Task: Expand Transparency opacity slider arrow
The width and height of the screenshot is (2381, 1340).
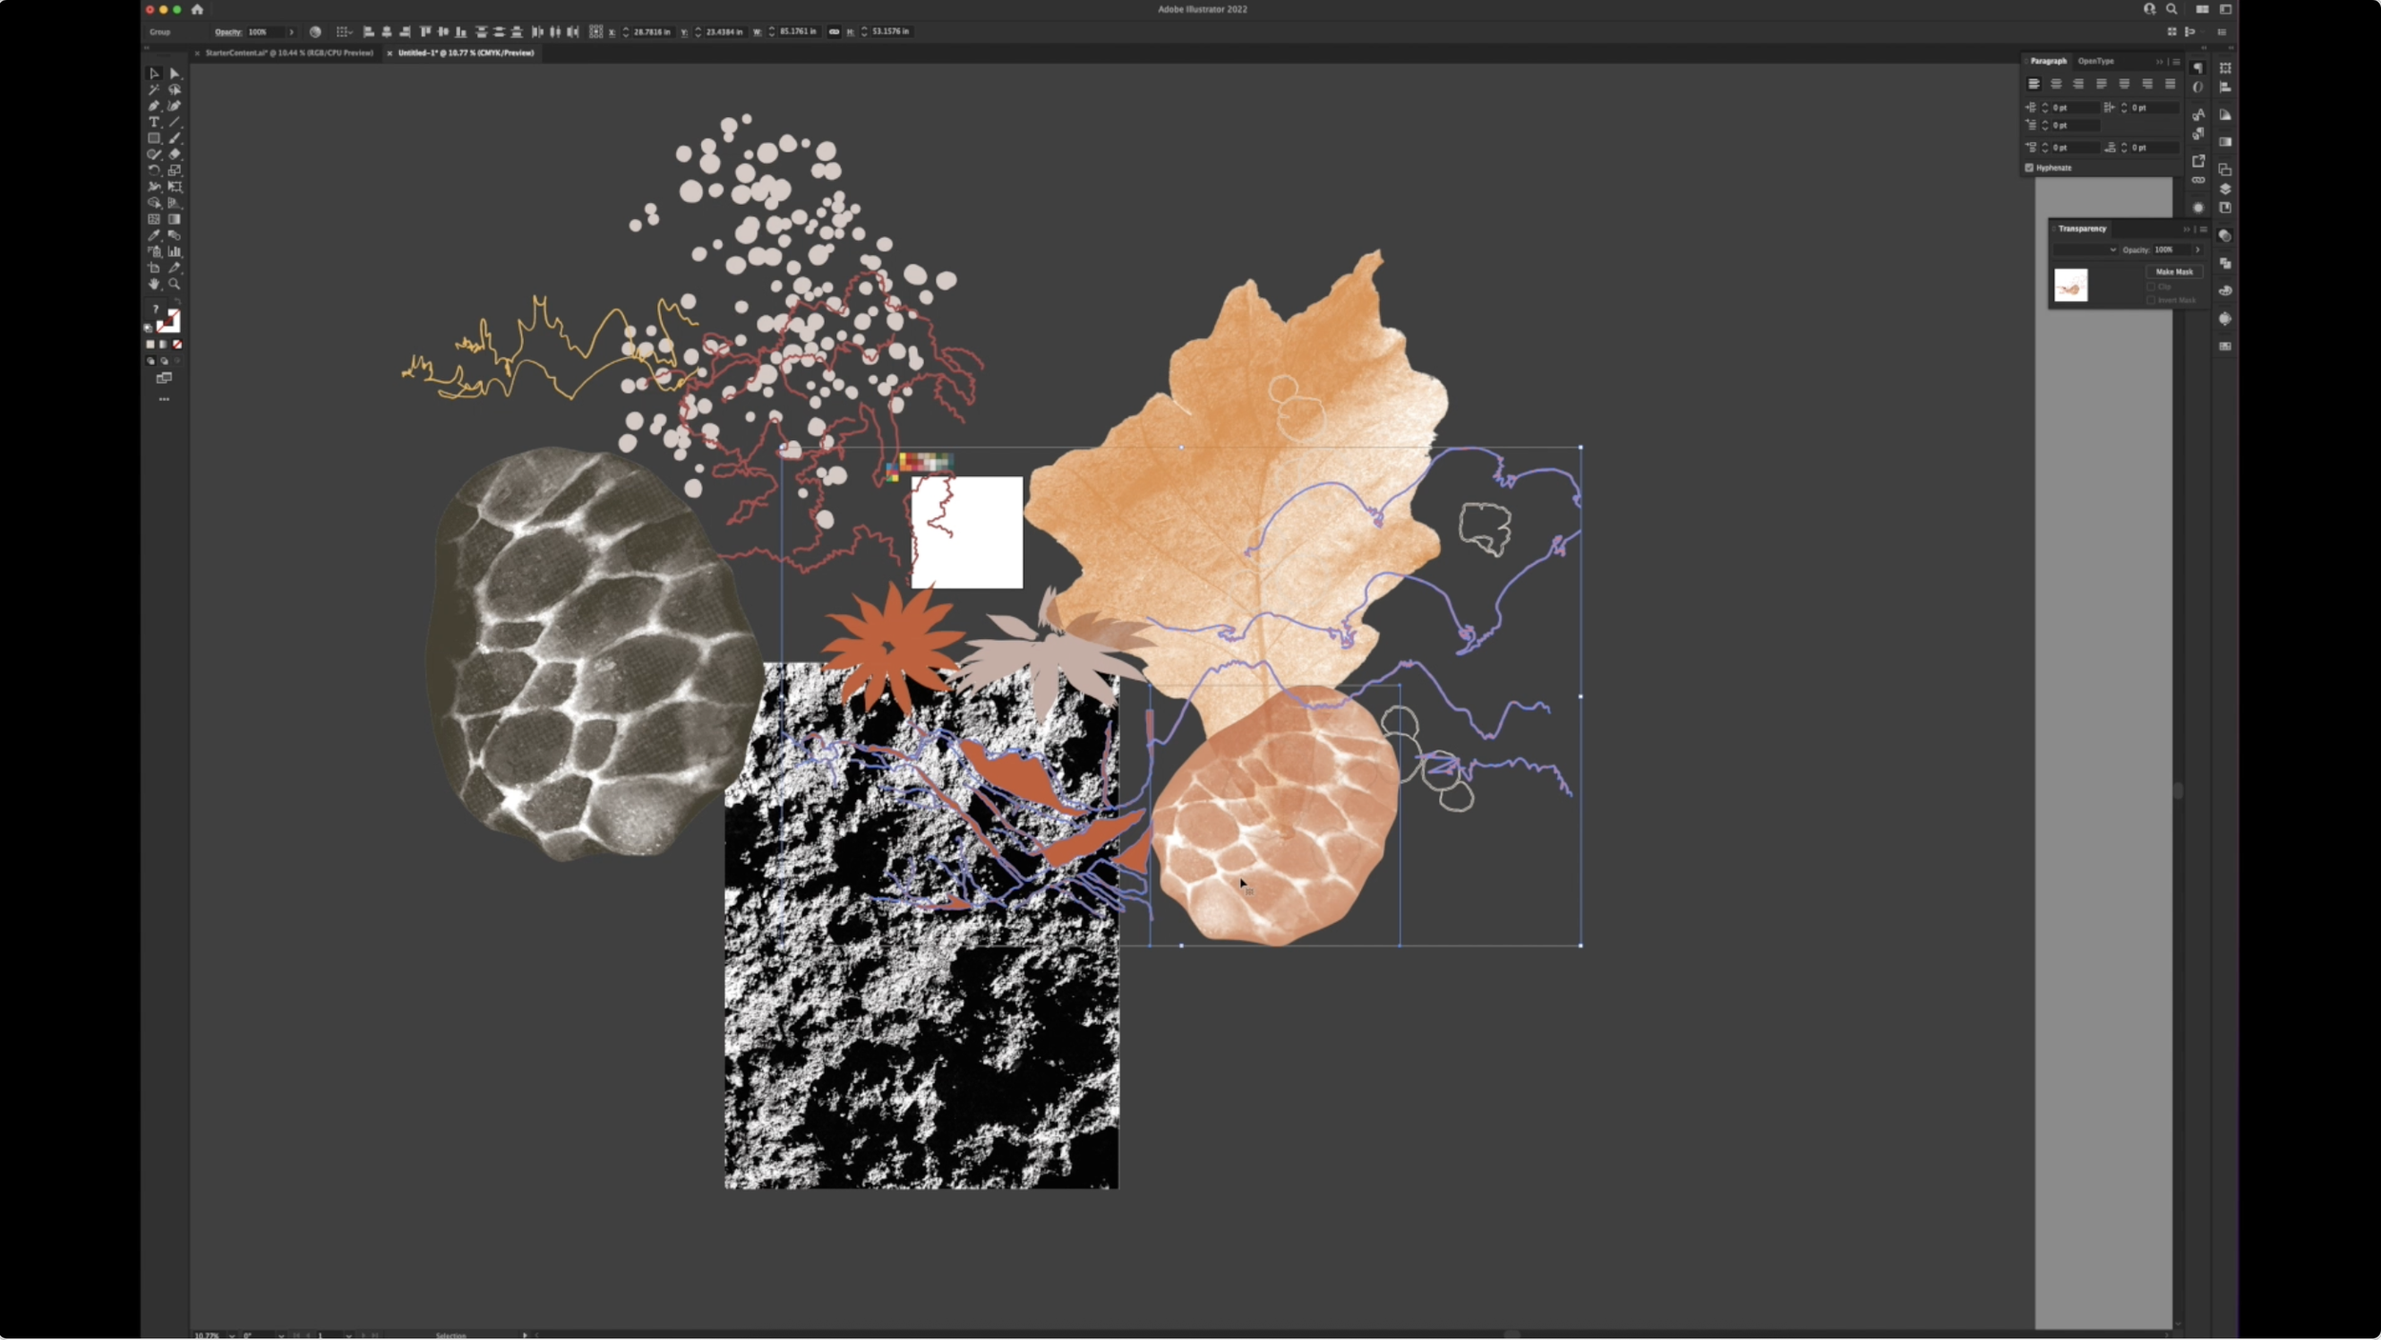Action: tap(2197, 250)
